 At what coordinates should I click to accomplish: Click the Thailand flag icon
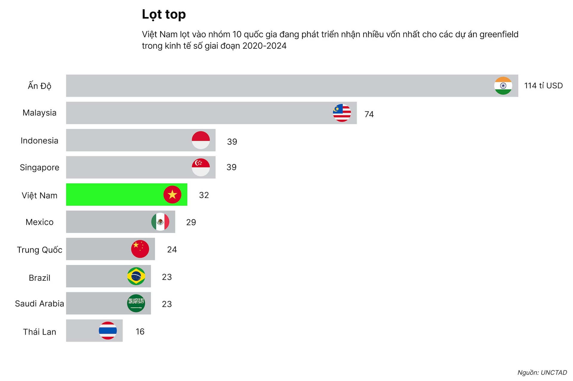(x=108, y=330)
